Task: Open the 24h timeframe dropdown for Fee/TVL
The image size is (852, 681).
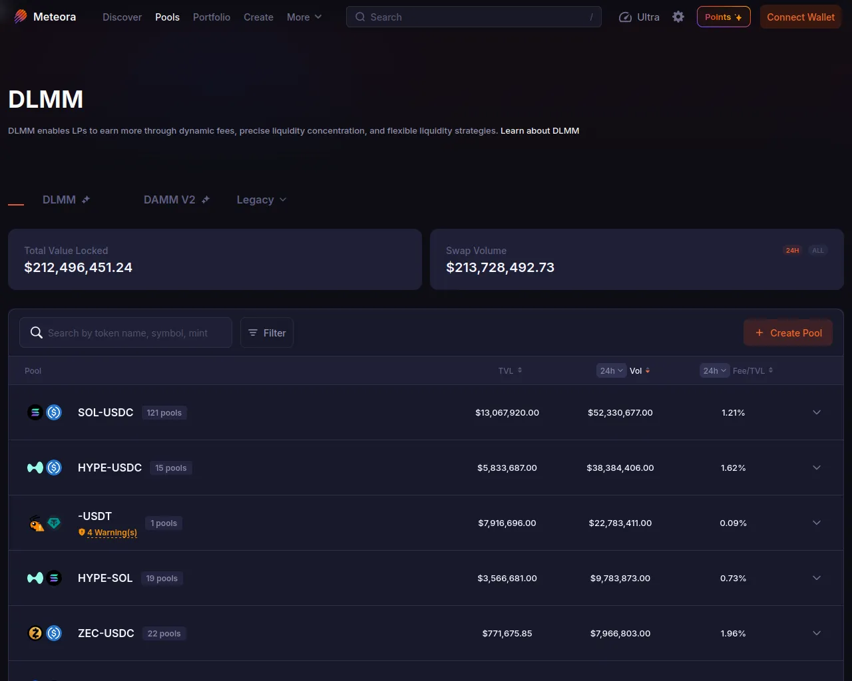Action: [x=714, y=370]
